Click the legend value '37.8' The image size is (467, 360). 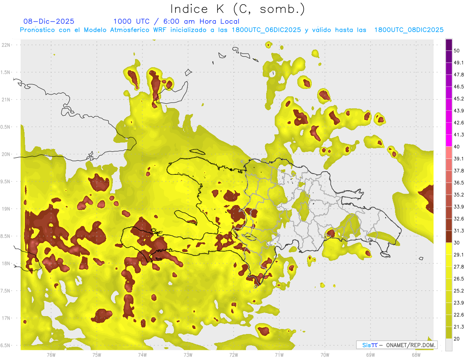coord(459,170)
